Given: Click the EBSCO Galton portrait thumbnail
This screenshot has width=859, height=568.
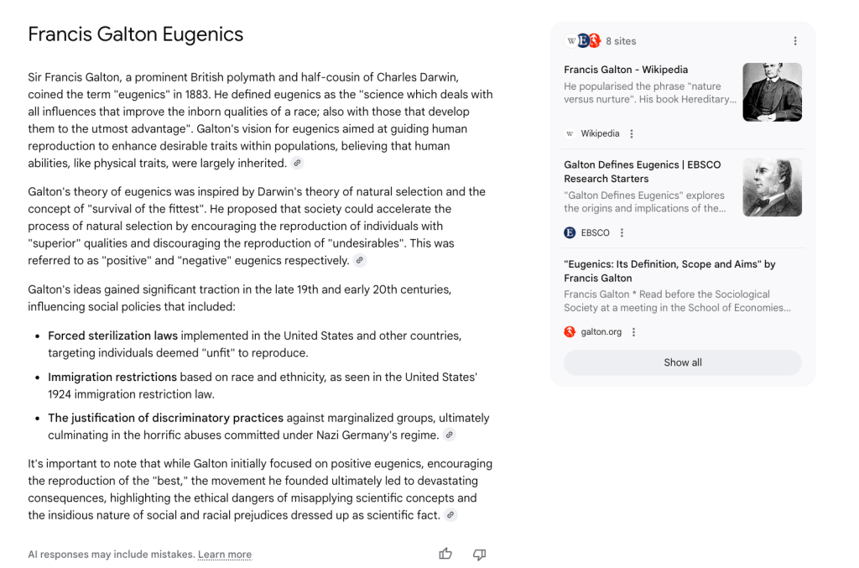Looking at the screenshot, I should (x=772, y=187).
